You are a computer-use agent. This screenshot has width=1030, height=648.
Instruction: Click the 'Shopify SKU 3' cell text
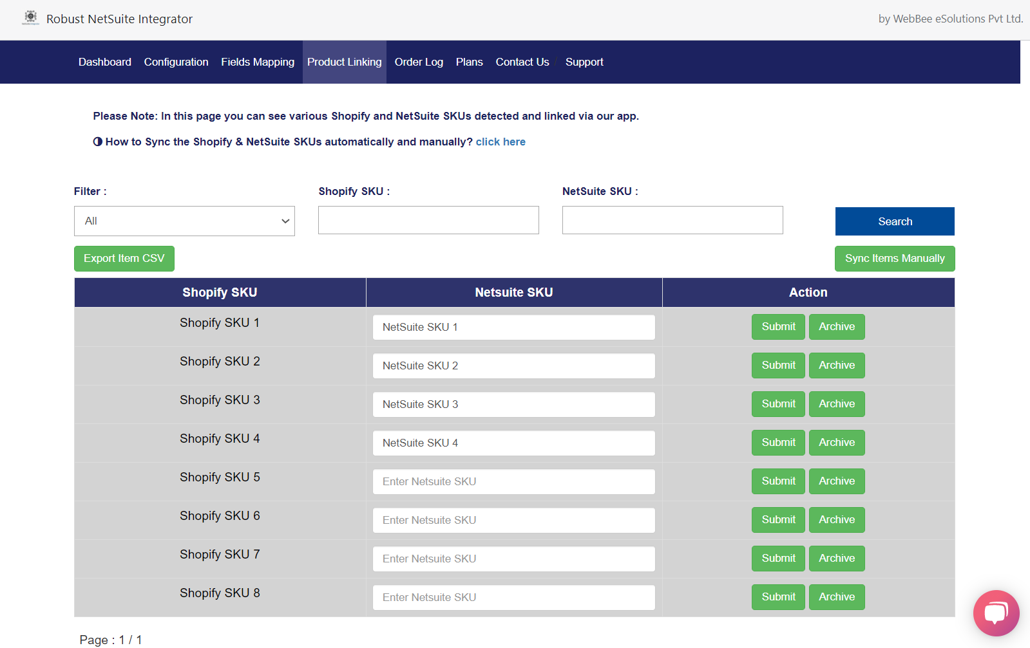pos(220,400)
